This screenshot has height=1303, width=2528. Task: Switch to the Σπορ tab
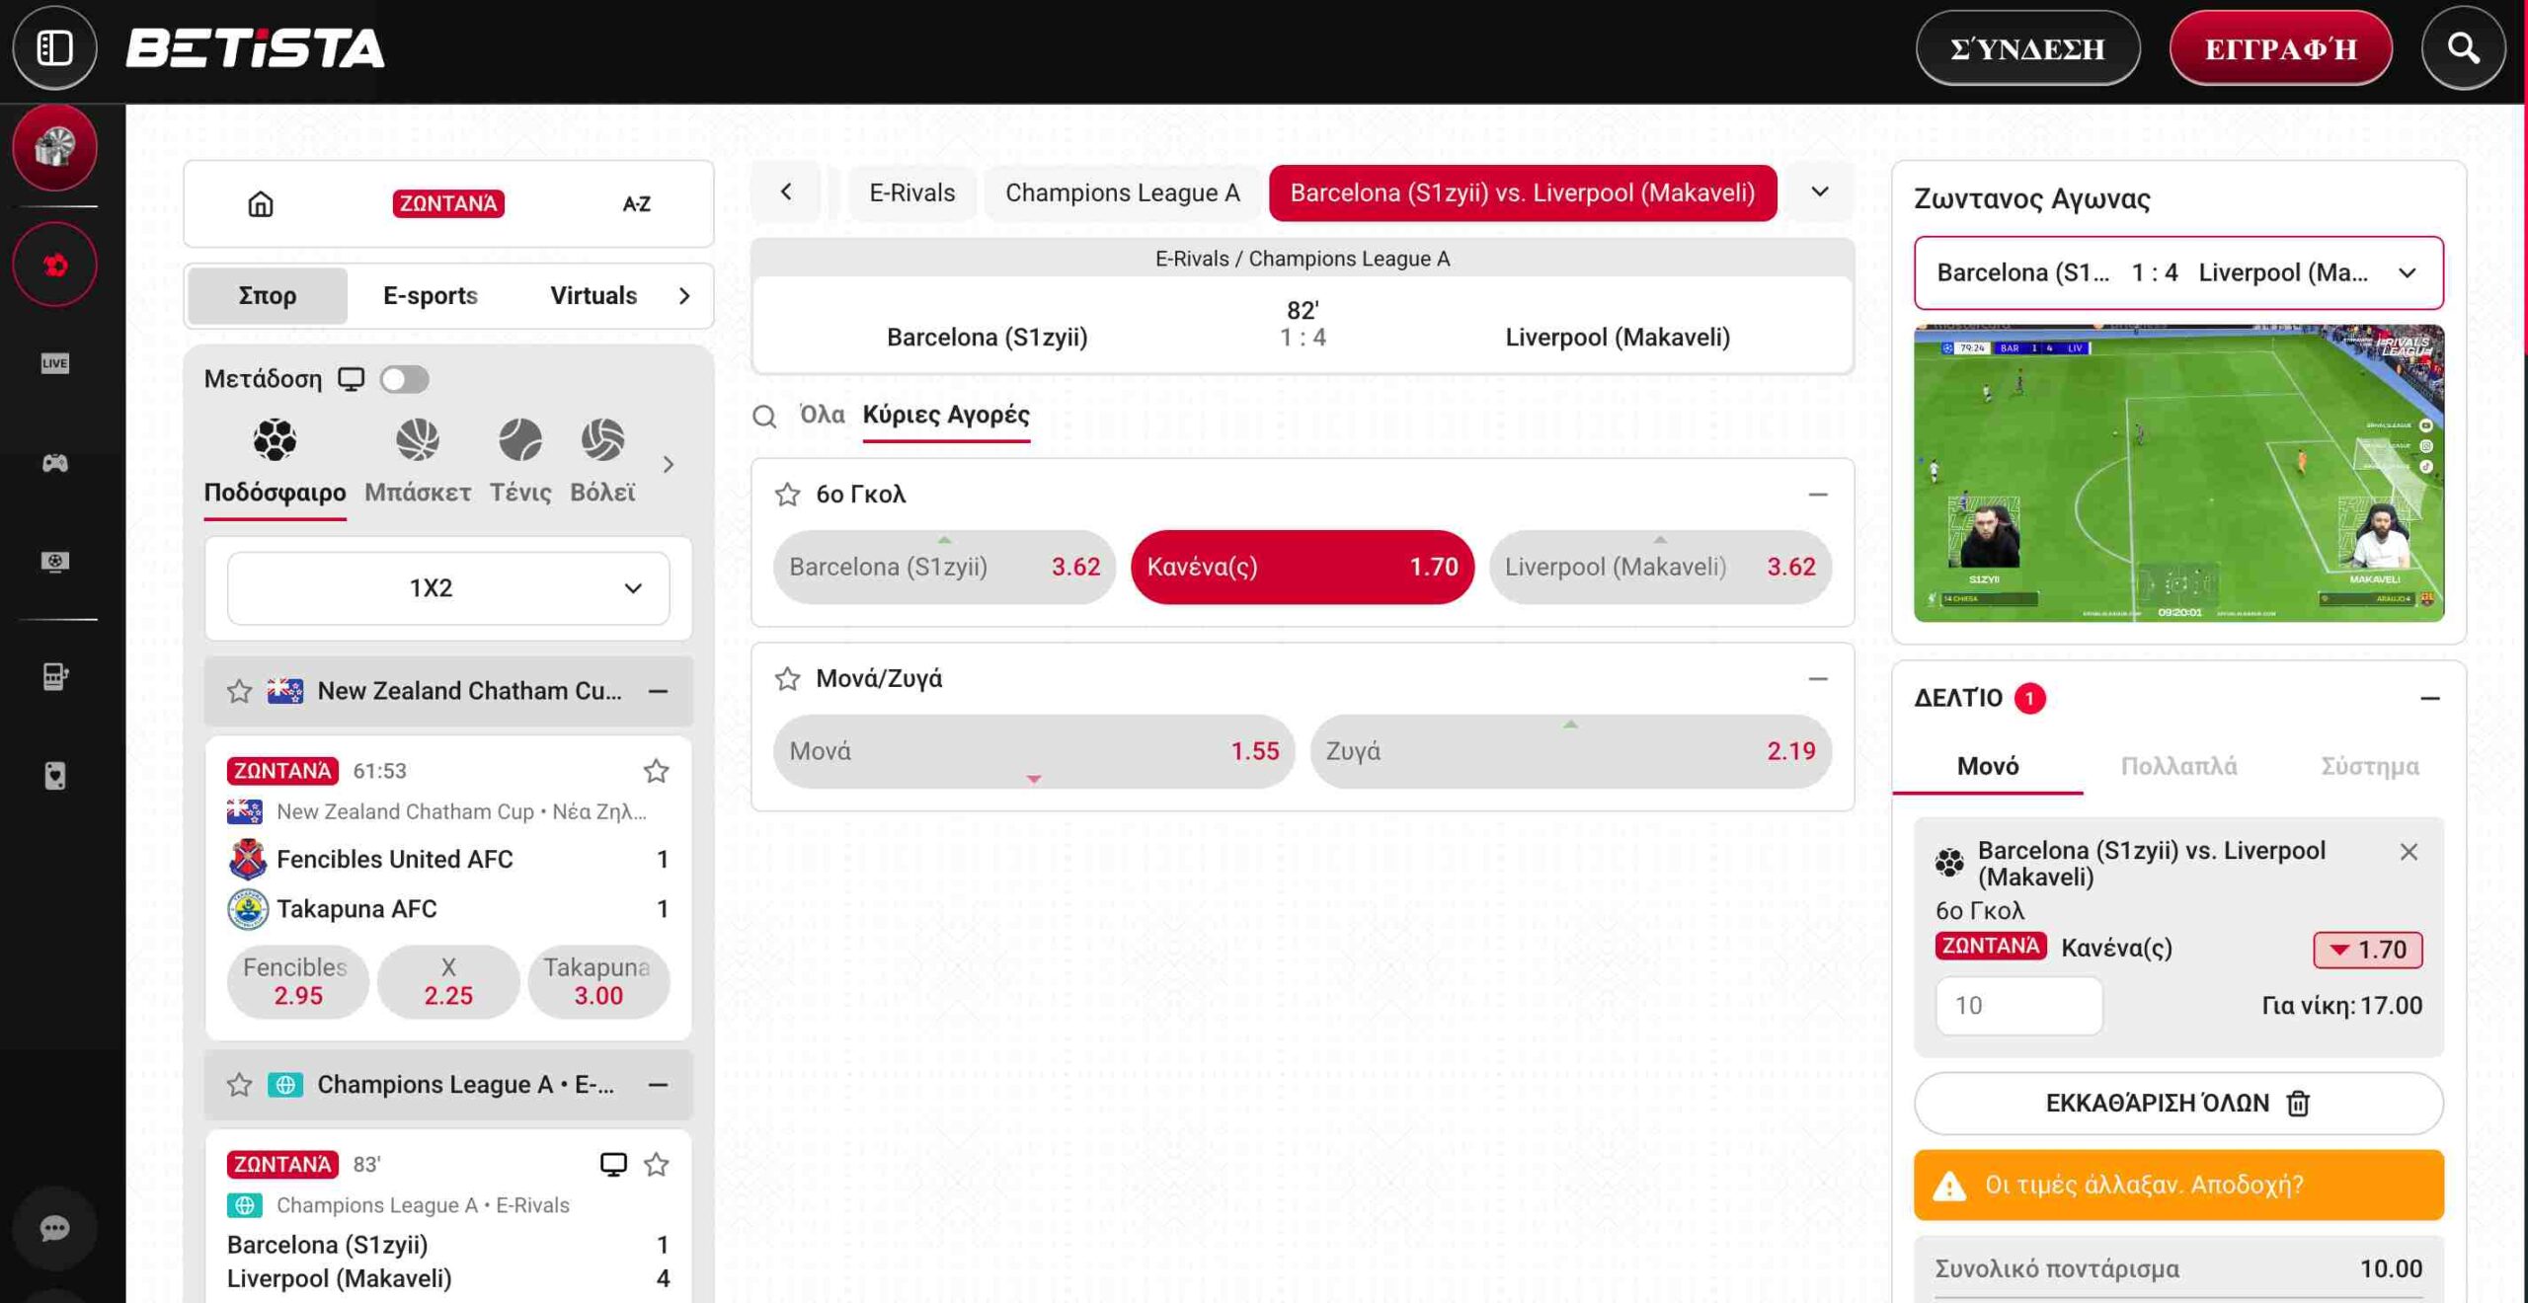267,295
